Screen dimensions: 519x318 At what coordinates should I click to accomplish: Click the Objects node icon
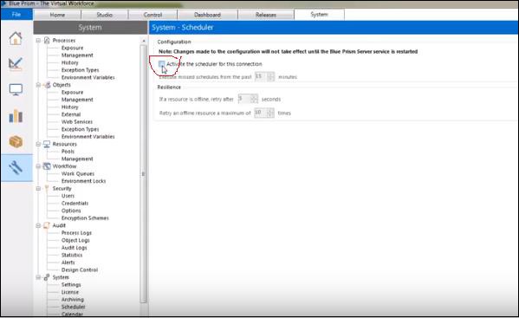[x=48, y=85]
